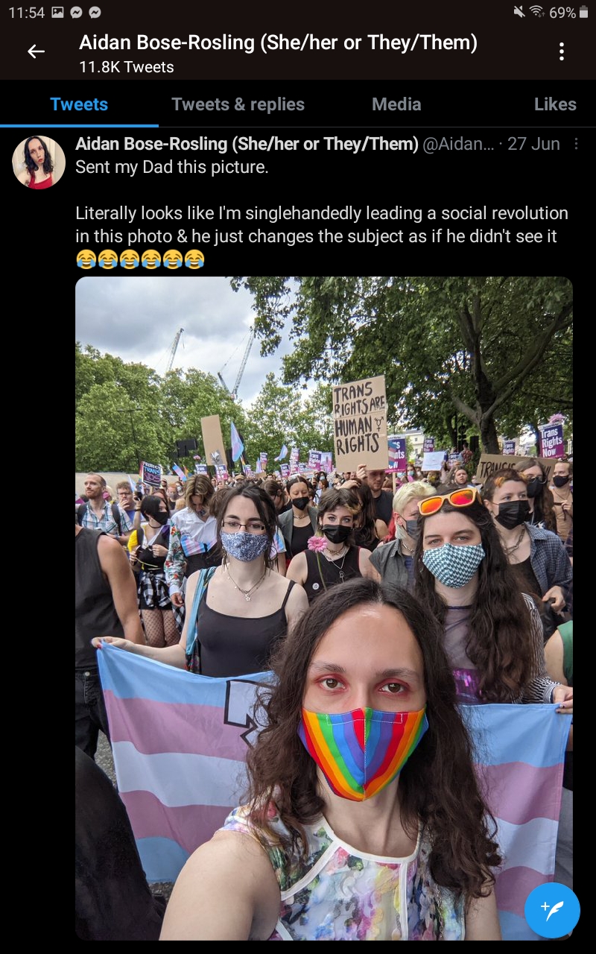Open the Media tab
The width and height of the screenshot is (596, 954).
pyautogui.click(x=396, y=104)
